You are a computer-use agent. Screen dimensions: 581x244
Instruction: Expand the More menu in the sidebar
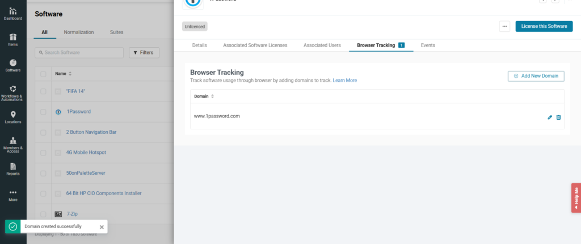(x=13, y=195)
